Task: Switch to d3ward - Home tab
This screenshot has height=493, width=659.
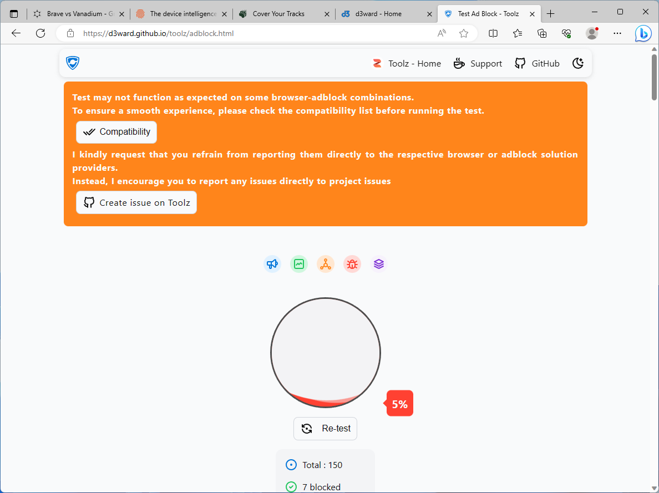Action: click(x=387, y=14)
